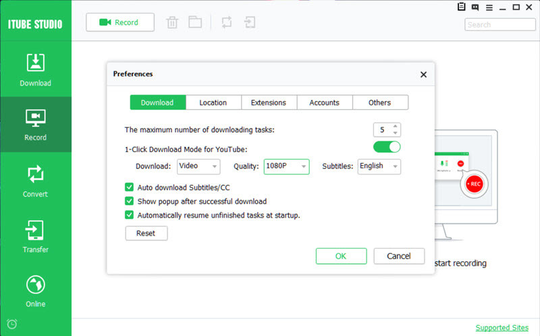The height and width of the screenshot is (336, 540).
Task: Switch to the Accounts tab
Action: pyautogui.click(x=325, y=102)
